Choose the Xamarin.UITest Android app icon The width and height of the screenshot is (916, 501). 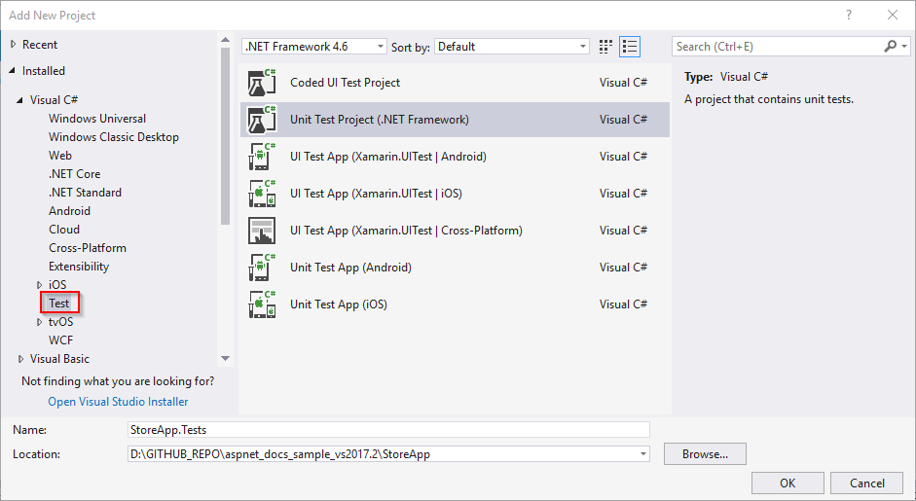263,157
